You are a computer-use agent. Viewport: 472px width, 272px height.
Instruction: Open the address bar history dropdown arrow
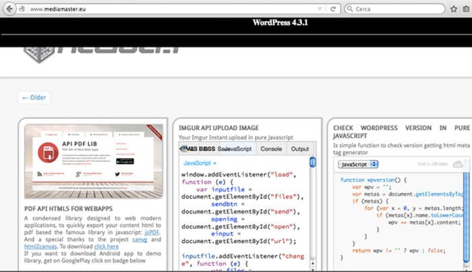[321, 9]
